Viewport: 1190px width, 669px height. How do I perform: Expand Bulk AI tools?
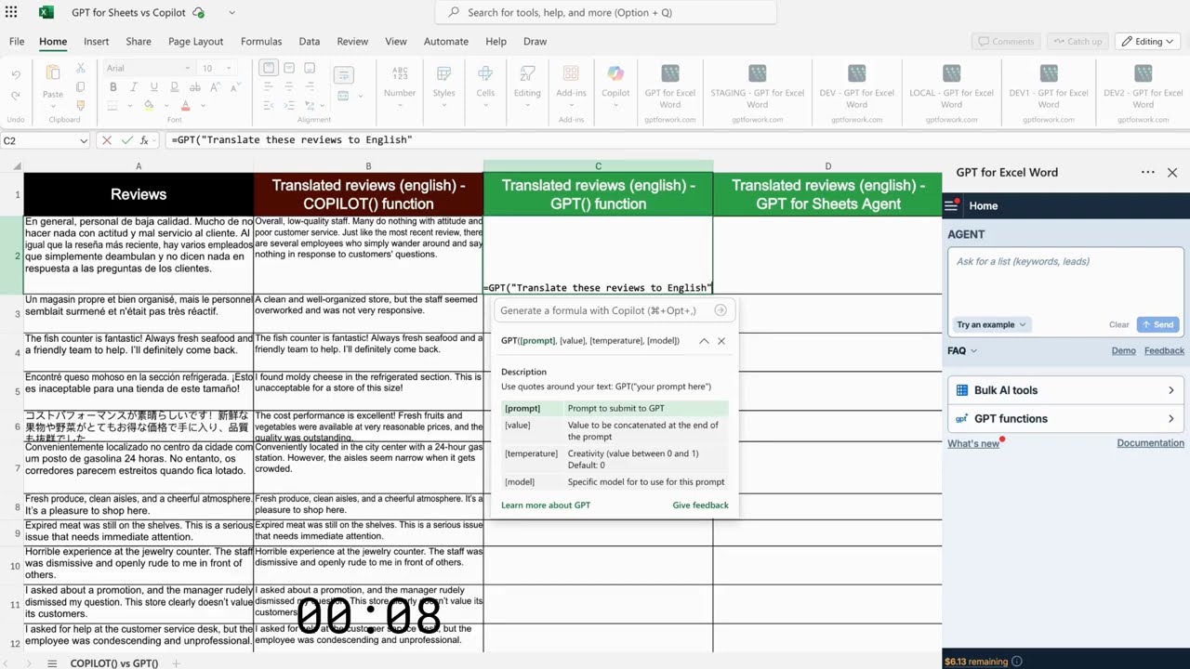1065,390
